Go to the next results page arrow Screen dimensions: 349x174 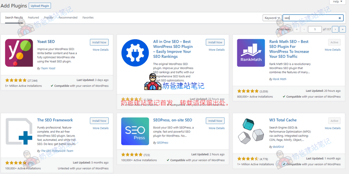[335, 29]
